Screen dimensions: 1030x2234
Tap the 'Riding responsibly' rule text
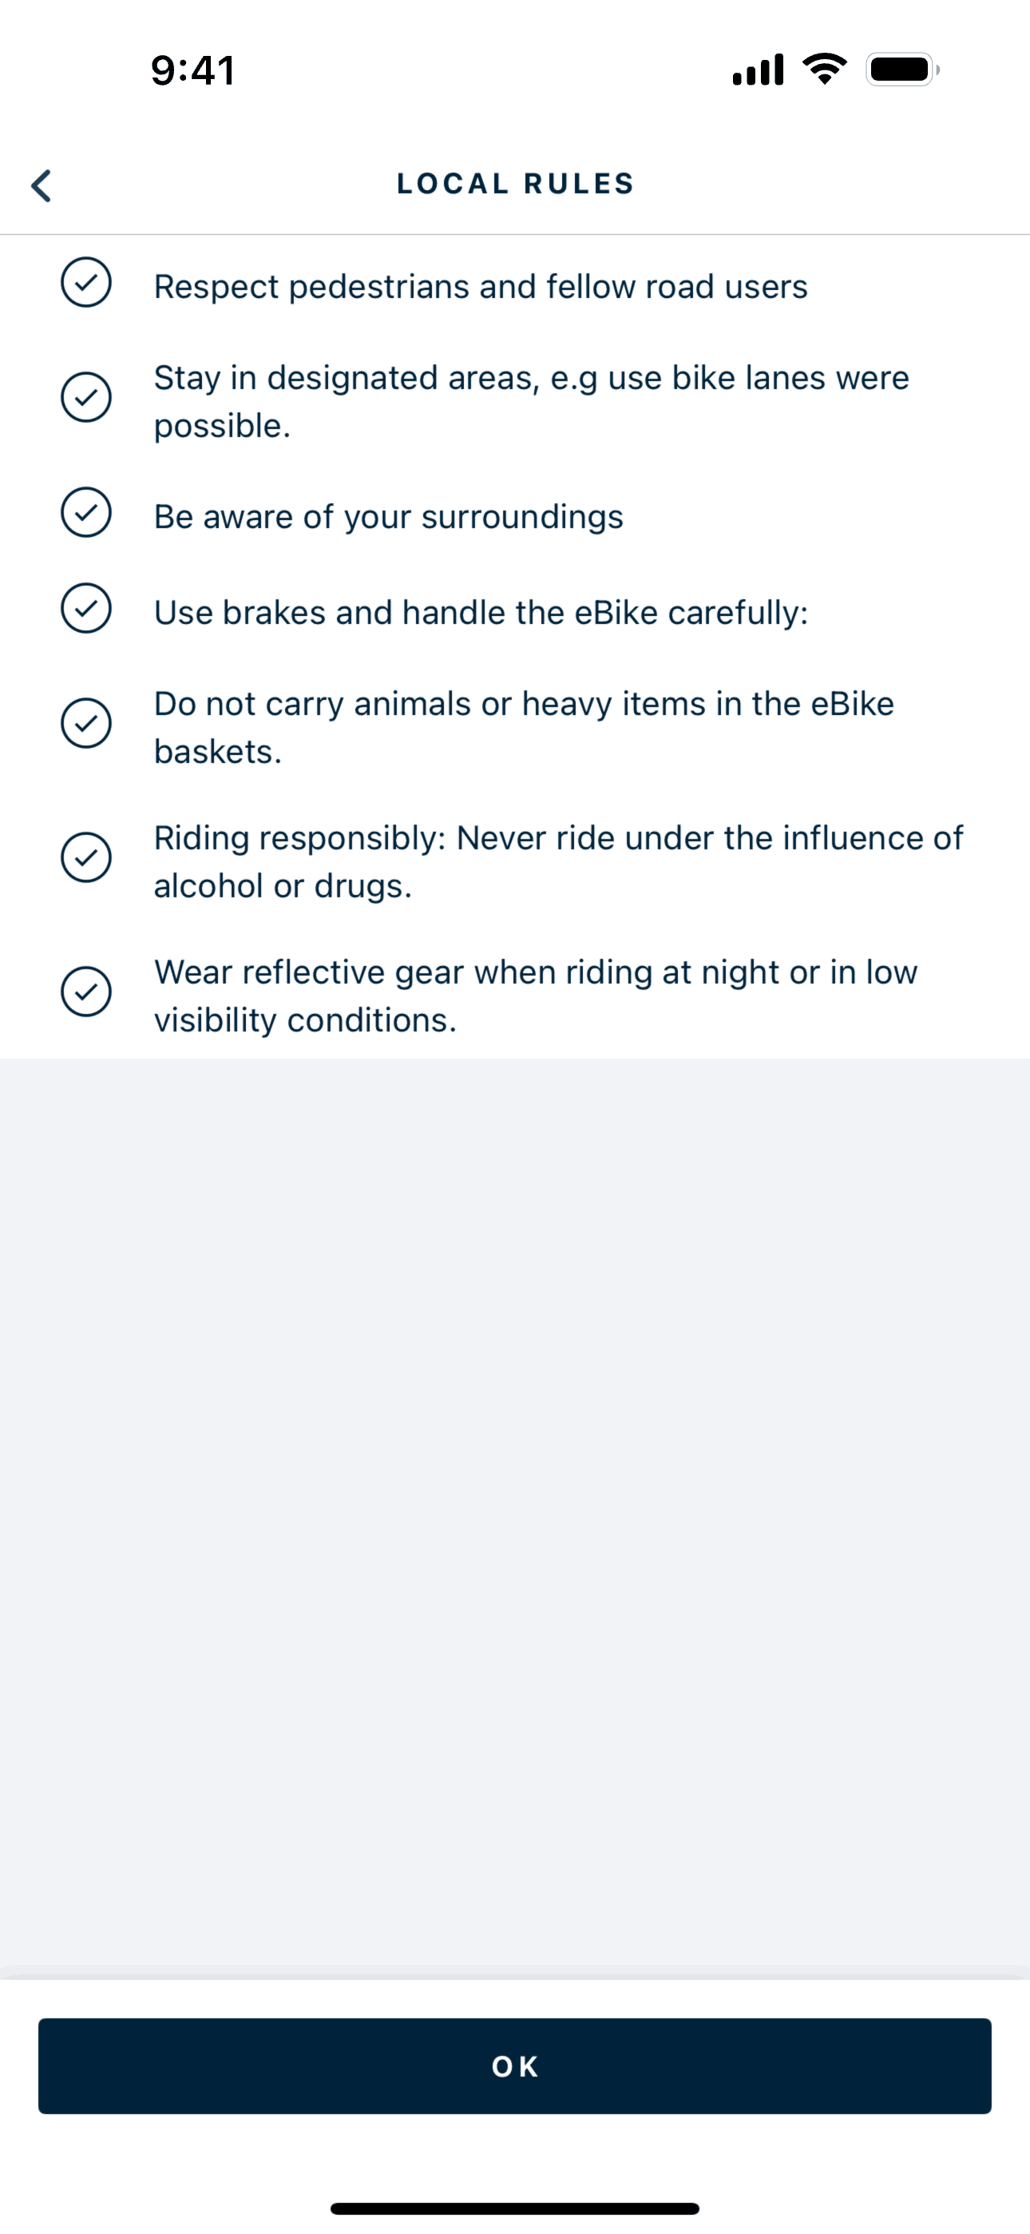point(557,862)
